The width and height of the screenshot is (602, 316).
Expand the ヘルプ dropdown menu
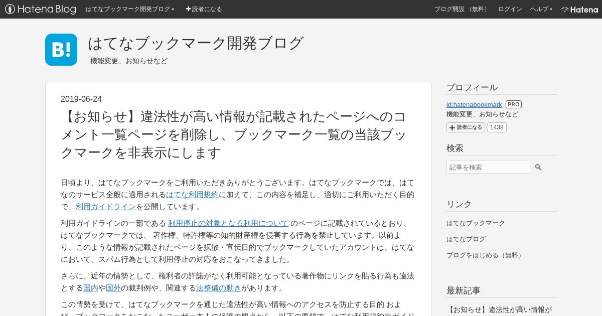(541, 9)
